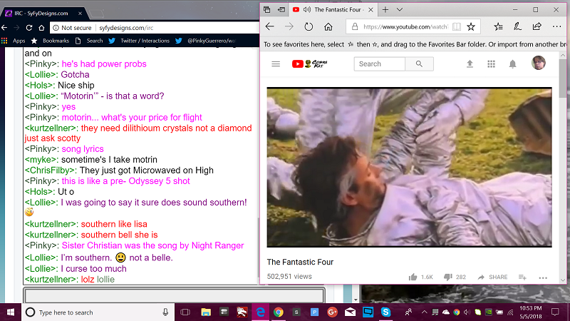Share The Fantastic Four video
Image resolution: width=570 pixels, height=321 pixels.
tap(492, 277)
